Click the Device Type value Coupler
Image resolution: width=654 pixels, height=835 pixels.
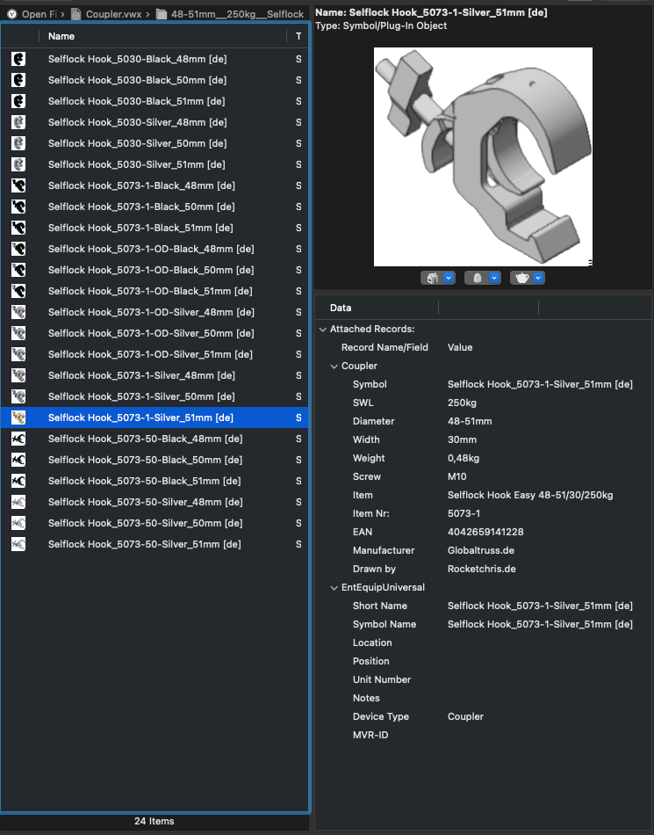click(466, 716)
